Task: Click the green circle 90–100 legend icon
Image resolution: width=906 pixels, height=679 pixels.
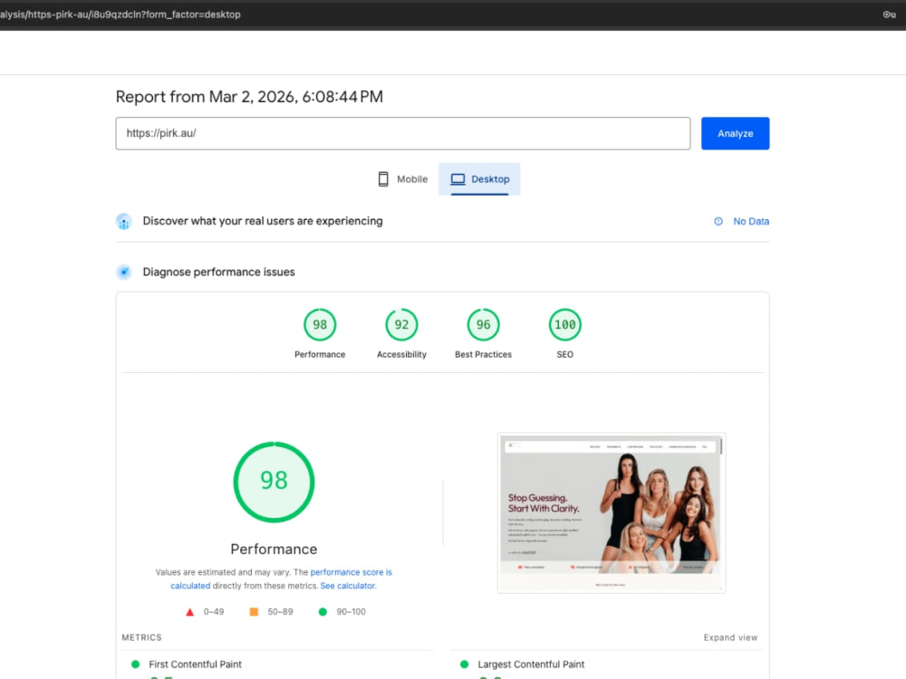Action: (323, 611)
